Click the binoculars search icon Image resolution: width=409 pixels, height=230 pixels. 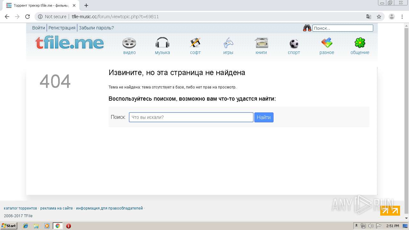coord(307,28)
